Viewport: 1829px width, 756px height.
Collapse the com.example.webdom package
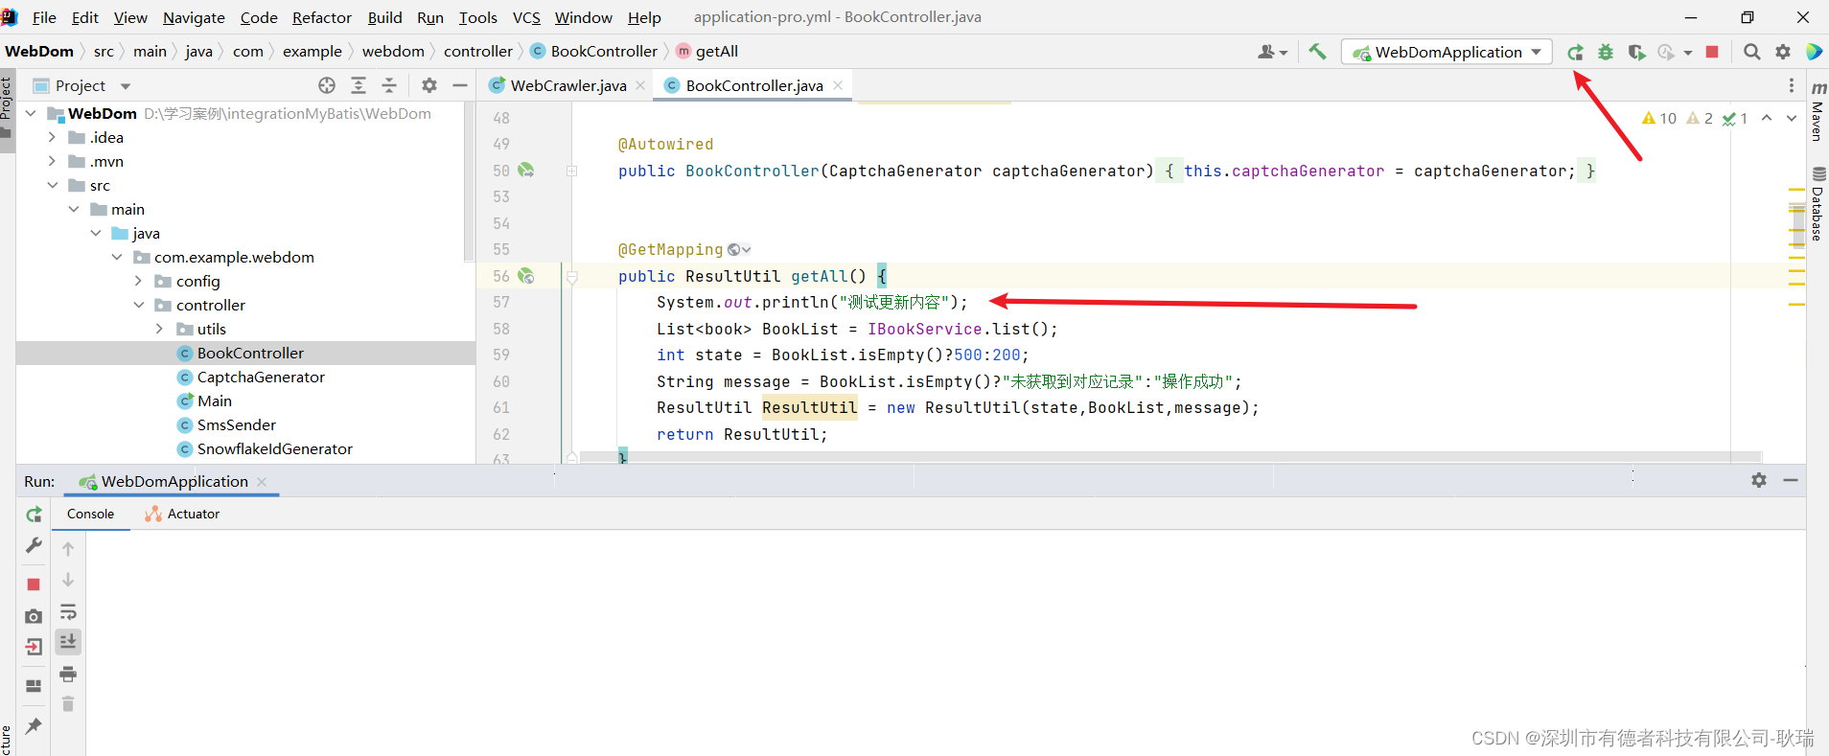click(x=116, y=257)
